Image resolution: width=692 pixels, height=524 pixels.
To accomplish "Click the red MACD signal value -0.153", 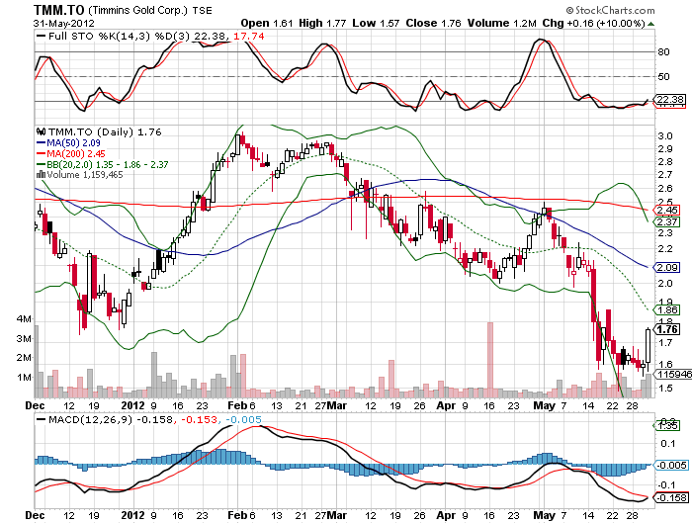I will pyautogui.click(x=198, y=420).
